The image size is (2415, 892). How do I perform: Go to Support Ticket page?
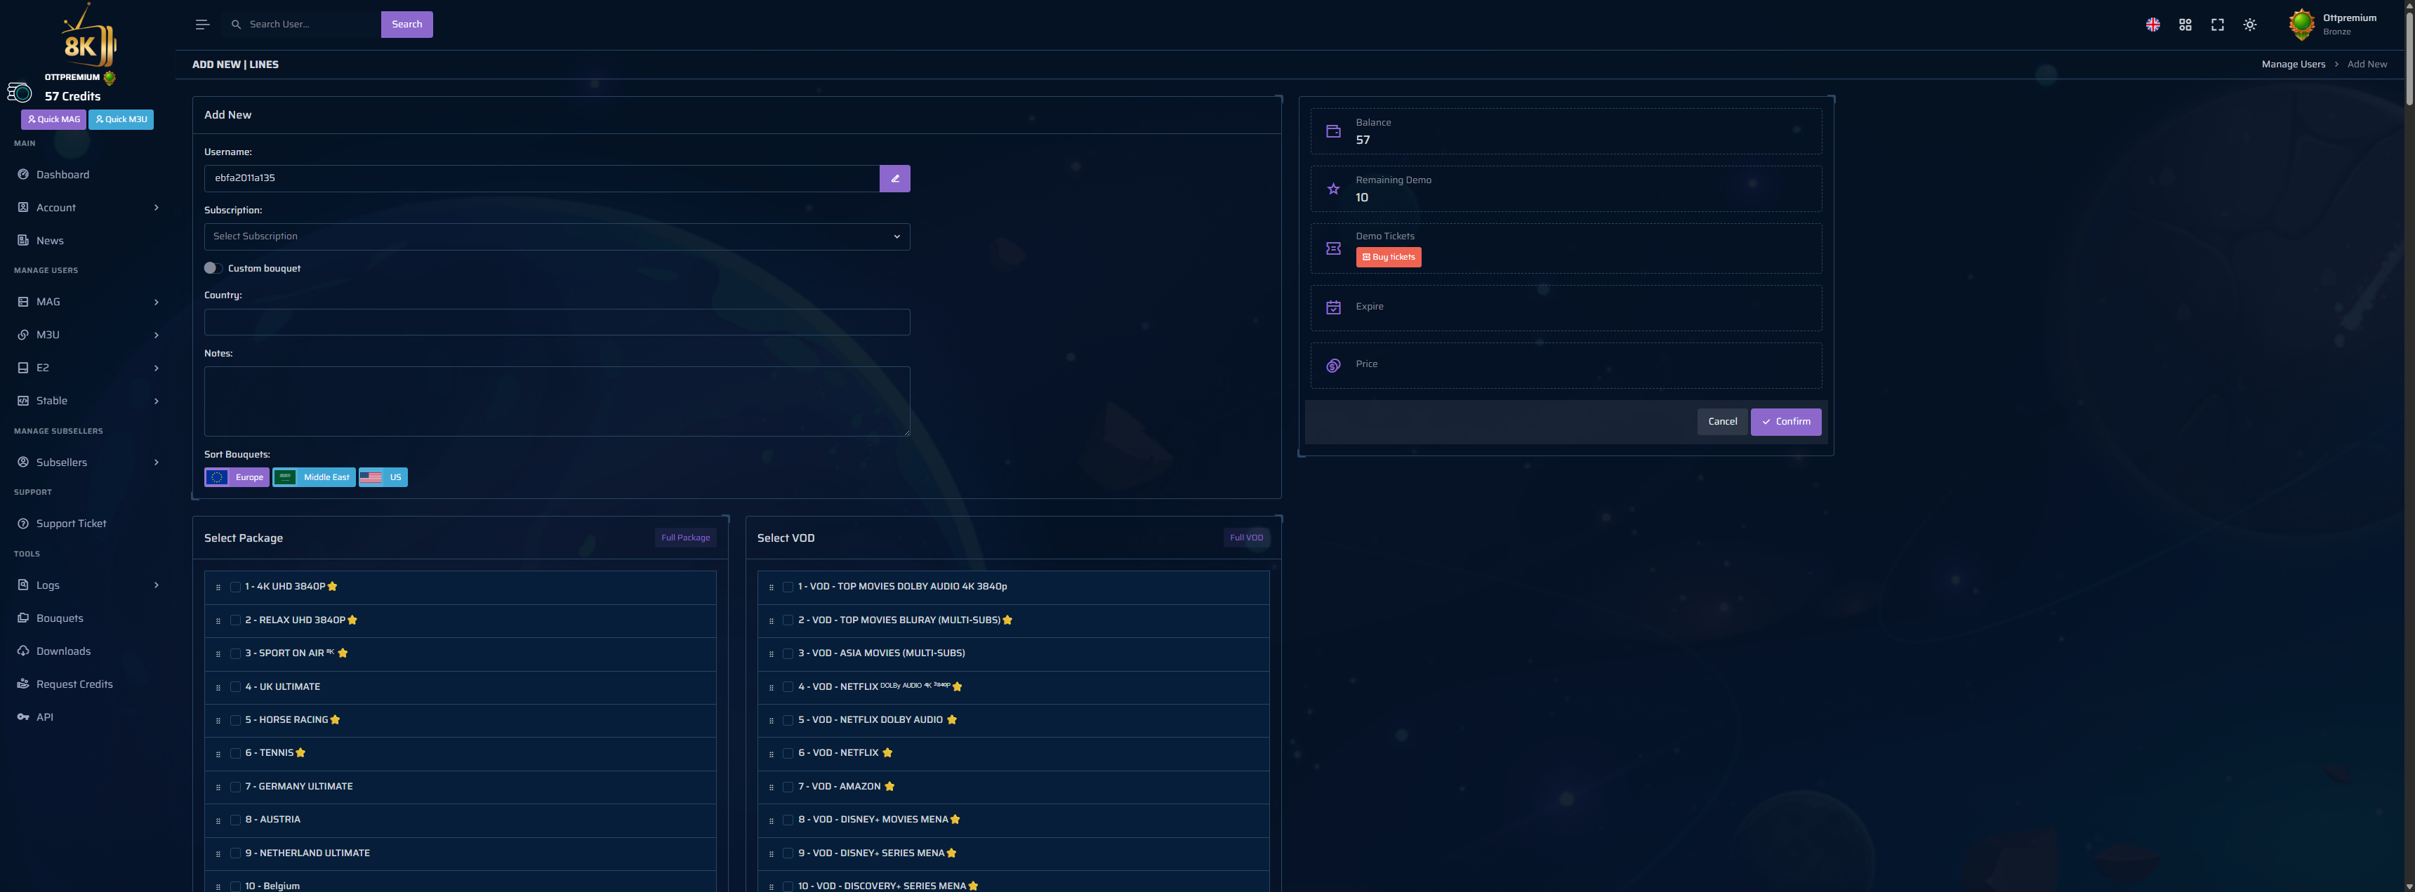(71, 523)
